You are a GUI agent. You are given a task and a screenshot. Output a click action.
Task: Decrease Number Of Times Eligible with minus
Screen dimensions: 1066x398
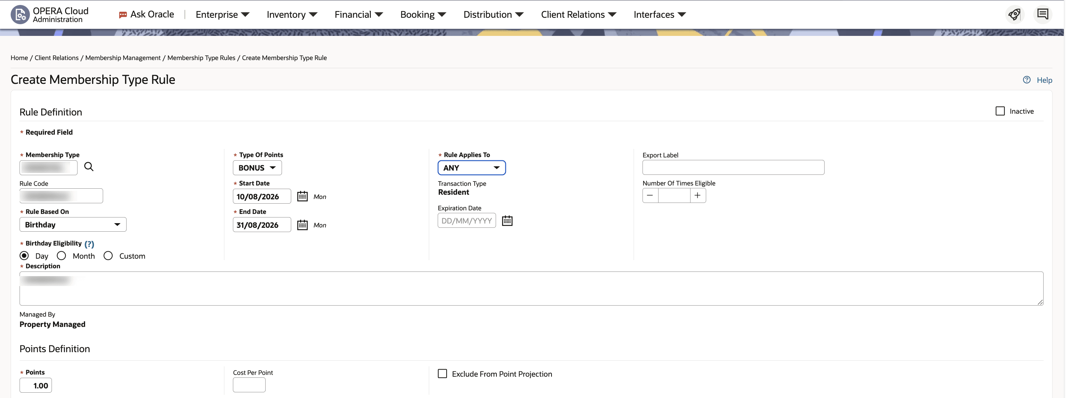(x=650, y=195)
